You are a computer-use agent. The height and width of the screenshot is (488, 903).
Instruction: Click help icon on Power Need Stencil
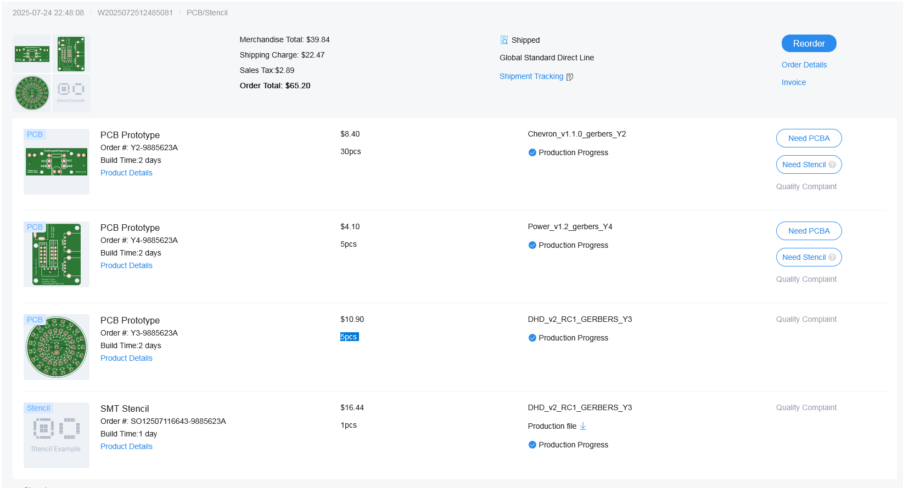click(832, 257)
